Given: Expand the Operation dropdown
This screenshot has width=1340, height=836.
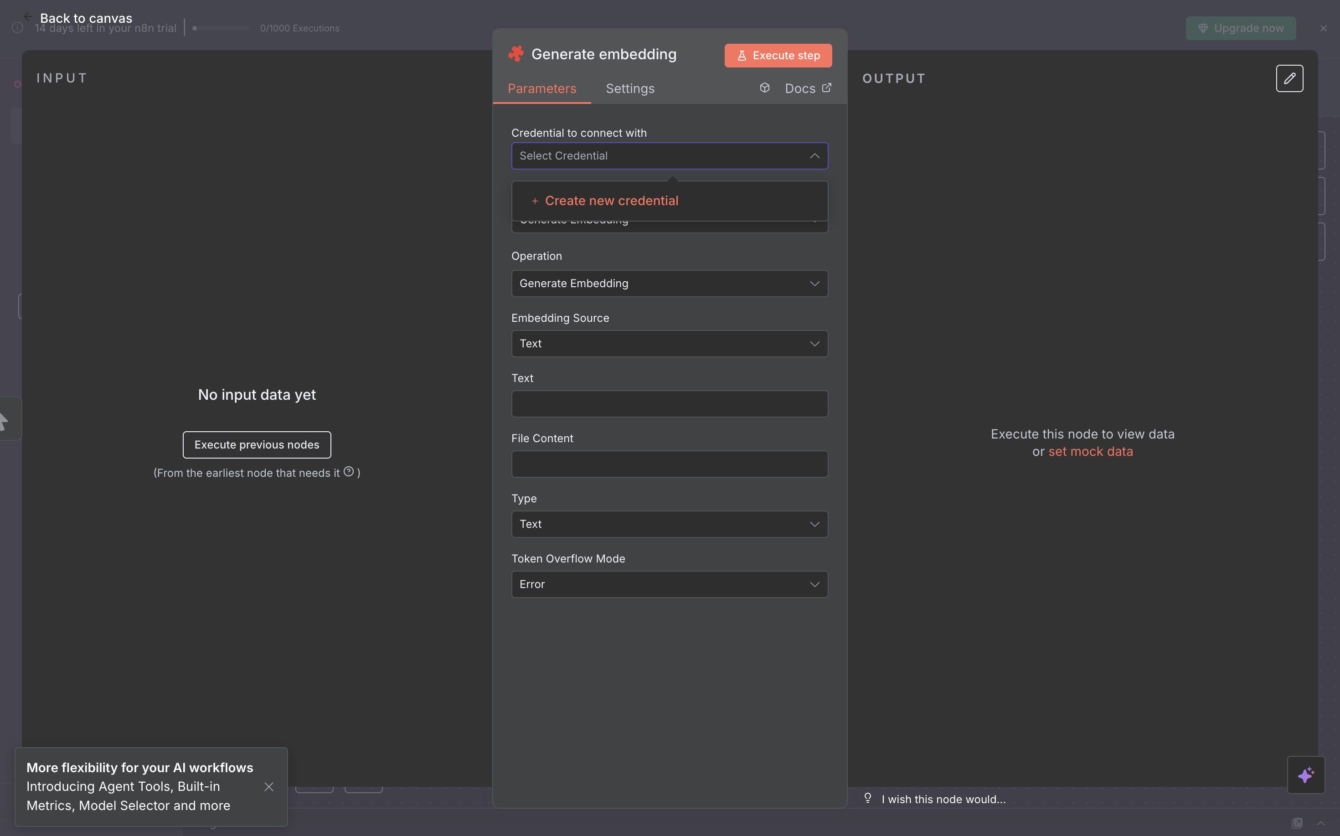Looking at the screenshot, I should point(670,284).
